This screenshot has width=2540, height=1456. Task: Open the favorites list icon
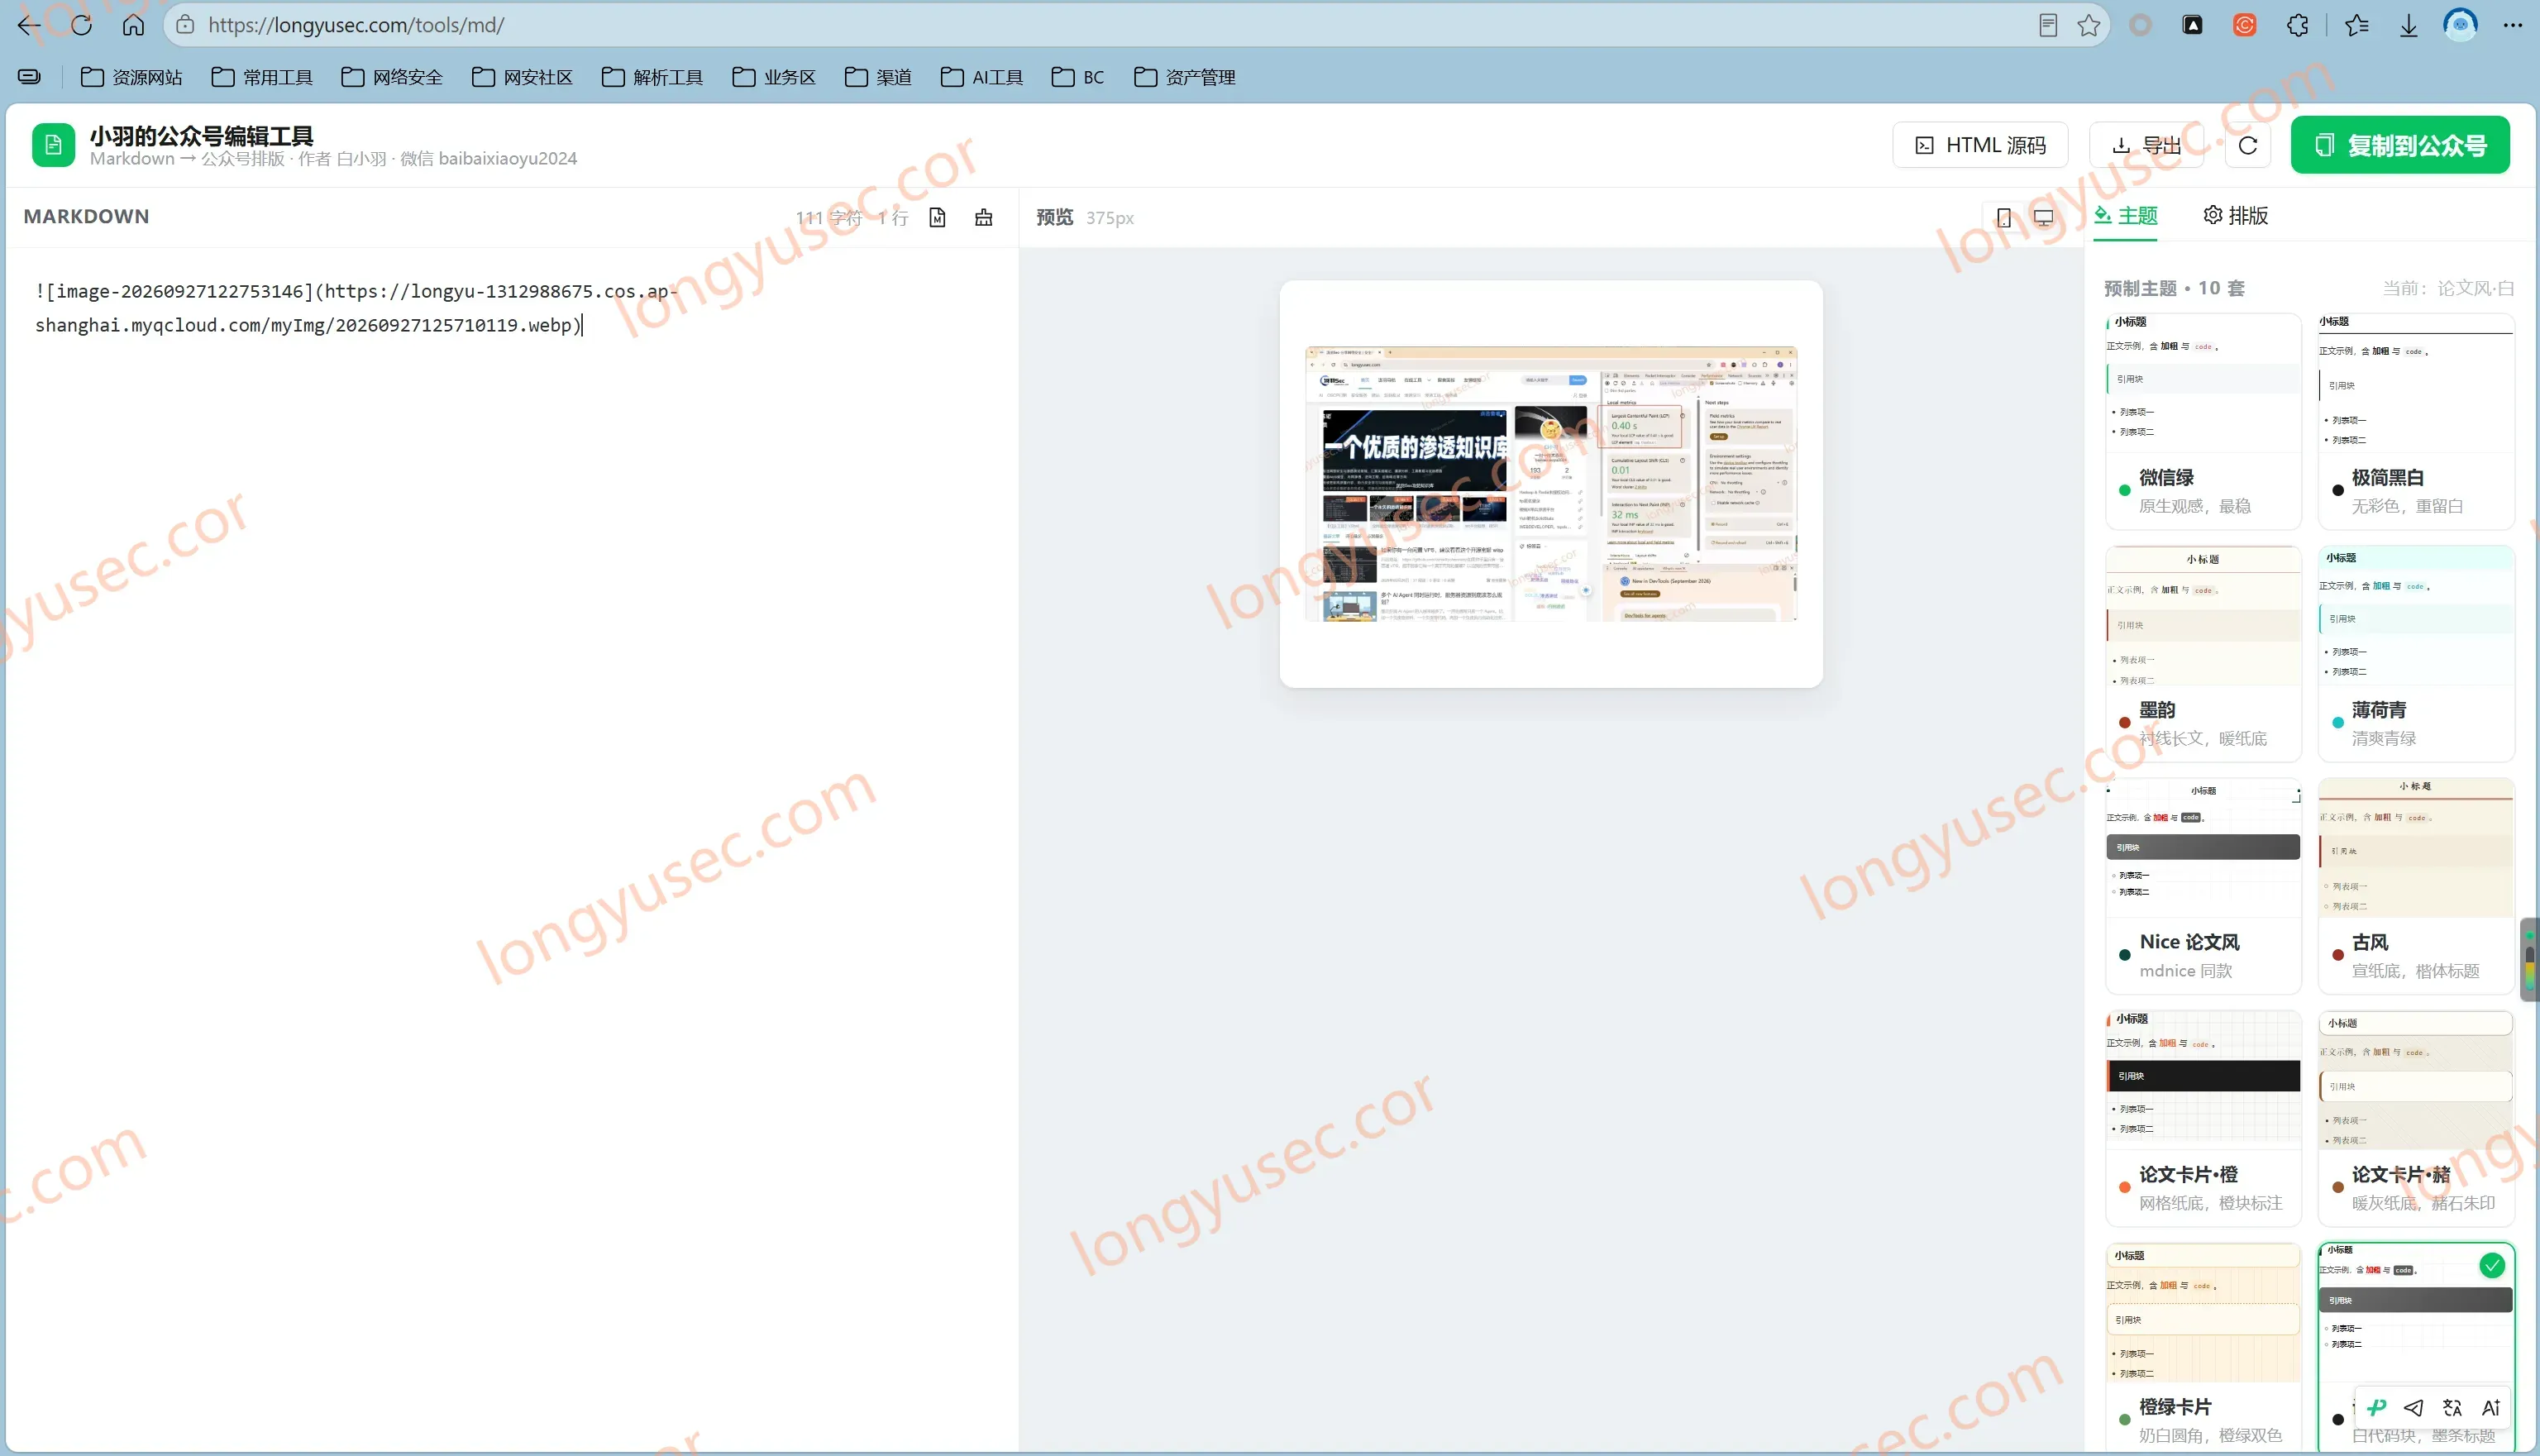[x=2357, y=25]
